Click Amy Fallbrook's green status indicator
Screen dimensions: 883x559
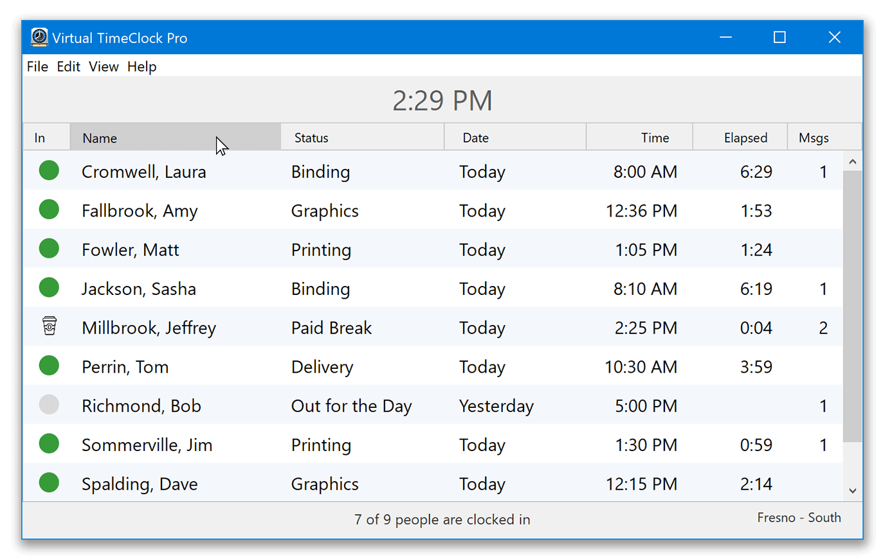tap(49, 209)
